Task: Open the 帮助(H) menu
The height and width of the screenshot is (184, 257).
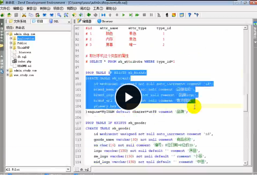Action: click(111, 9)
